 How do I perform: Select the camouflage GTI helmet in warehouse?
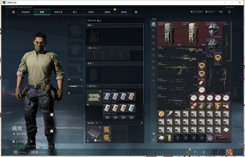pyautogui.click(x=214, y=46)
